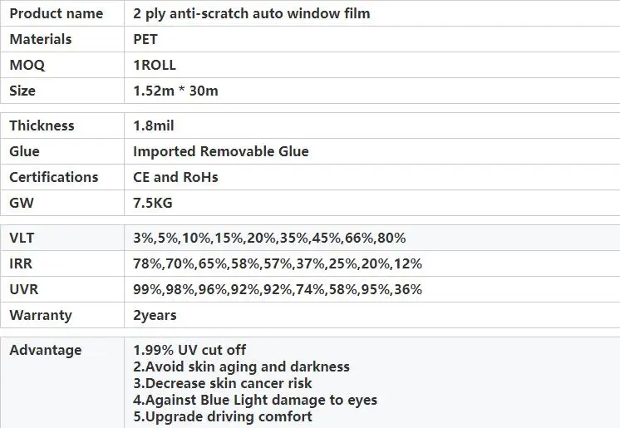Click the 1.8mil thickness value
This screenshot has width=620, height=428.
154,125
